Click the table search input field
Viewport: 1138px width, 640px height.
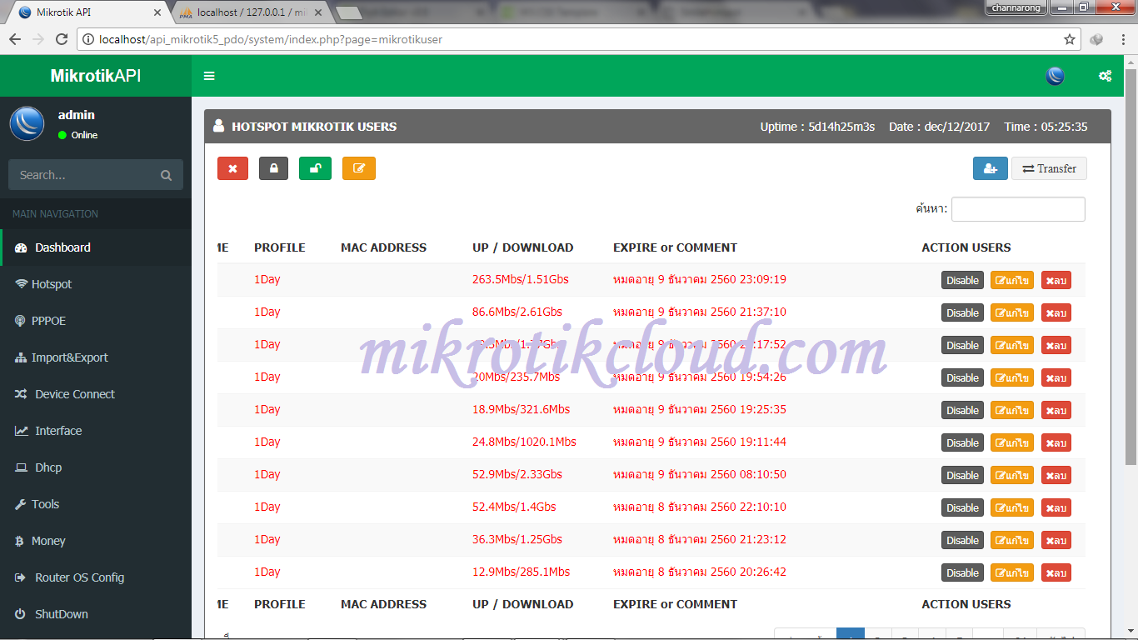coord(1018,209)
